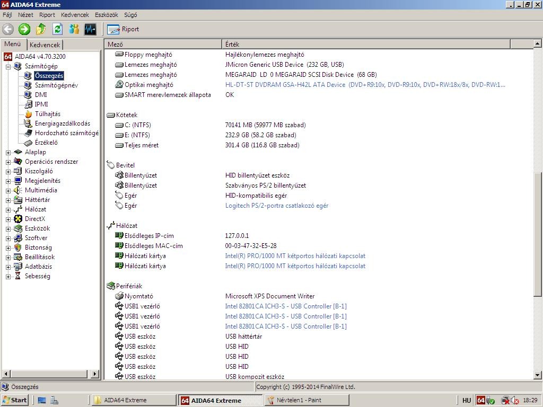Open the Súgó menu
This screenshot has height=407, width=543.
pyautogui.click(x=130, y=15)
